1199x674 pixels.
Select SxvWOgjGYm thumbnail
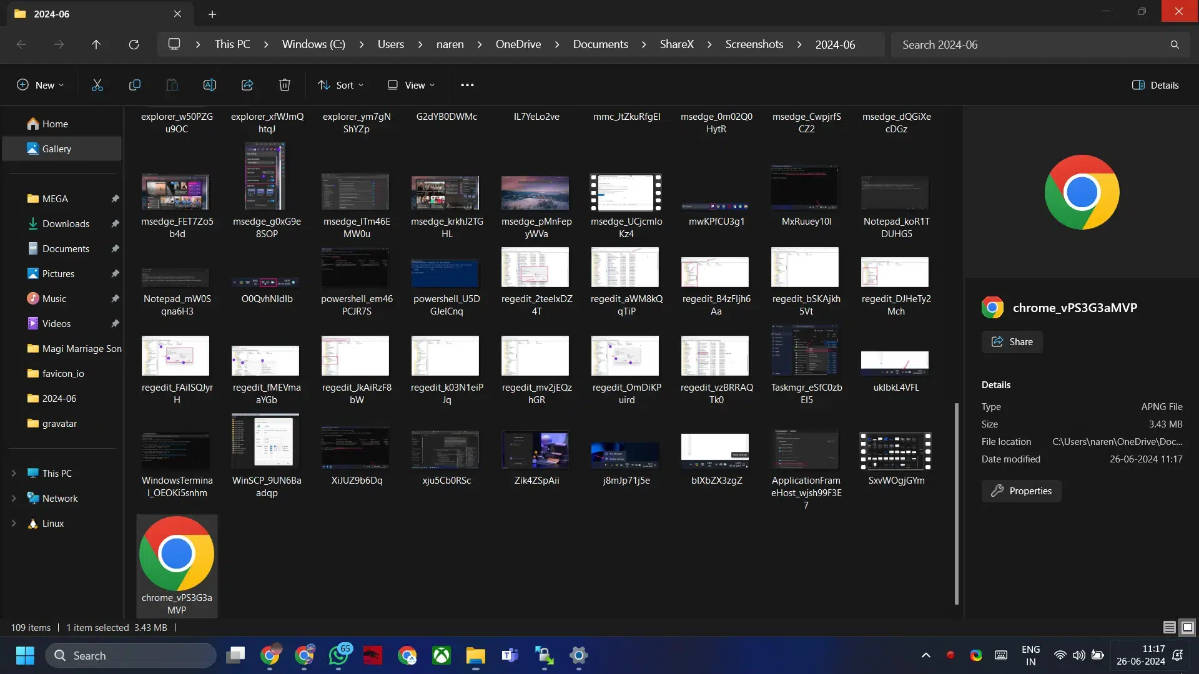[x=895, y=451]
